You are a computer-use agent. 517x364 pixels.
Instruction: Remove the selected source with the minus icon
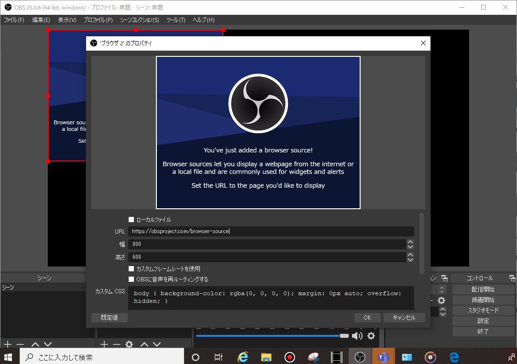tap(117, 344)
